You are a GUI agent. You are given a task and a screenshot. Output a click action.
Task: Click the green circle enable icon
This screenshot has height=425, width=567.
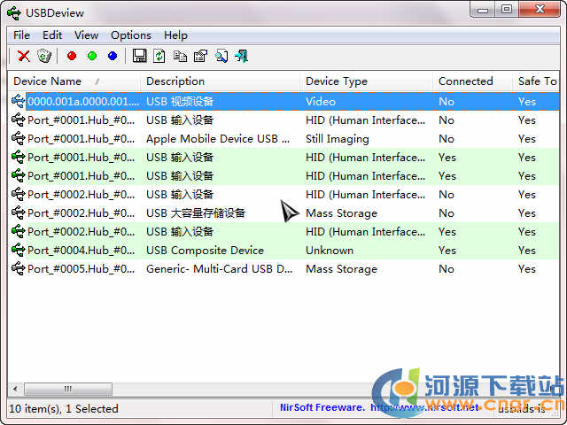(92, 56)
